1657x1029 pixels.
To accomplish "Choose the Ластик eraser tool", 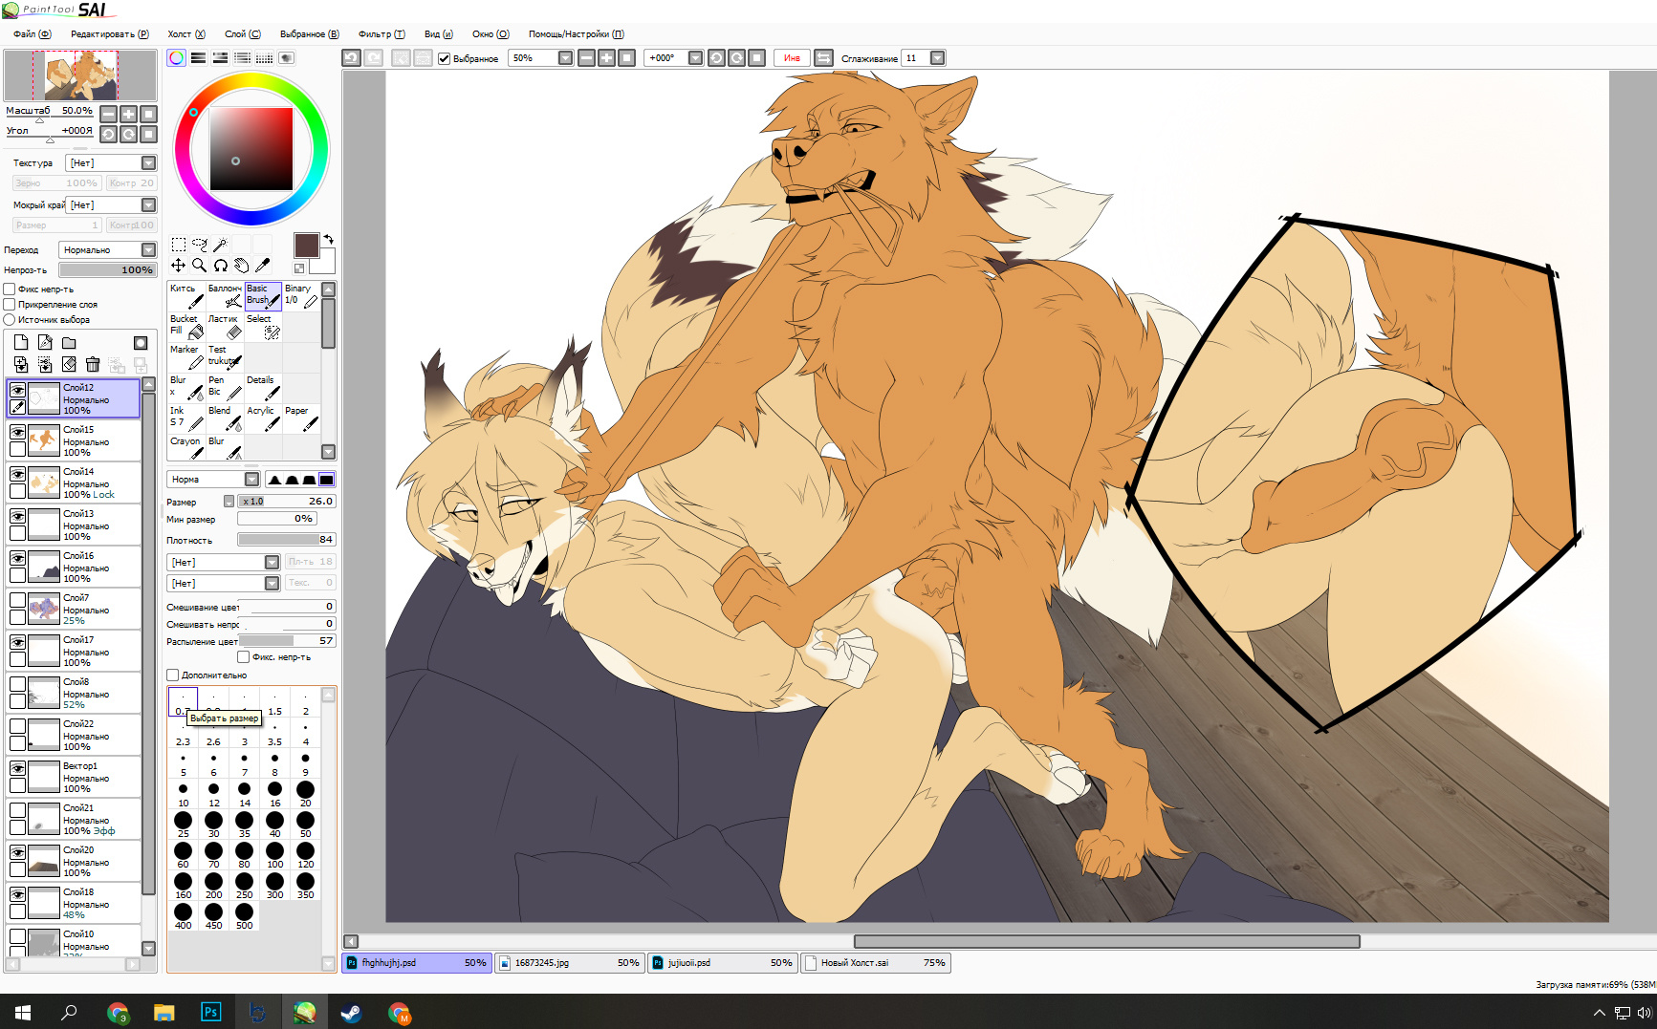I will (x=225, y=326).
